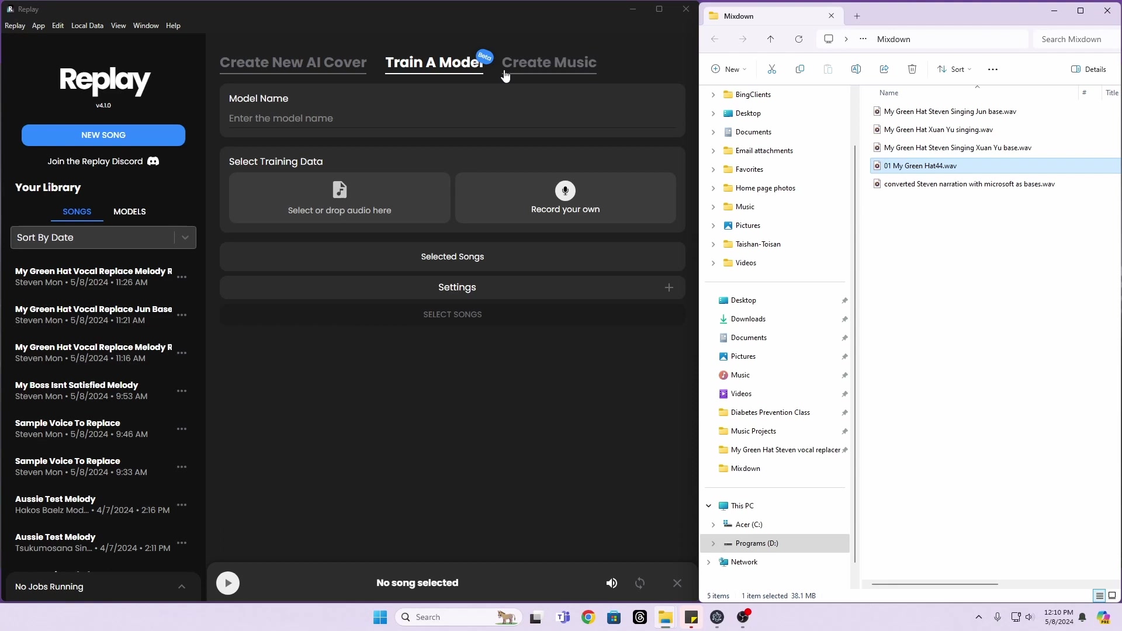Mute audio with the speaker icon
Screen dimensions: 1122x631
[x=611, y=583]
